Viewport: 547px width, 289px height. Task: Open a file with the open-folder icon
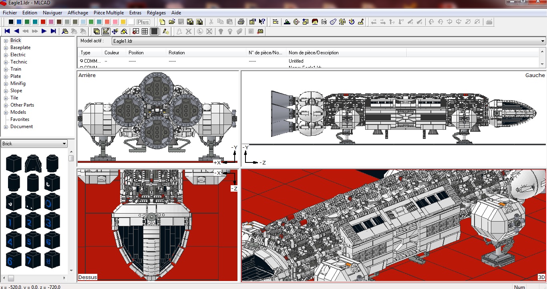tap(172, 22)
